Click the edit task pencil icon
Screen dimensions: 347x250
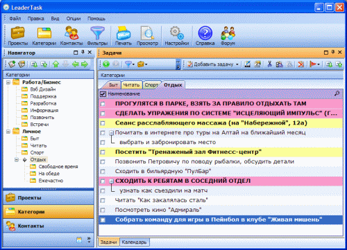coord(248,64)
